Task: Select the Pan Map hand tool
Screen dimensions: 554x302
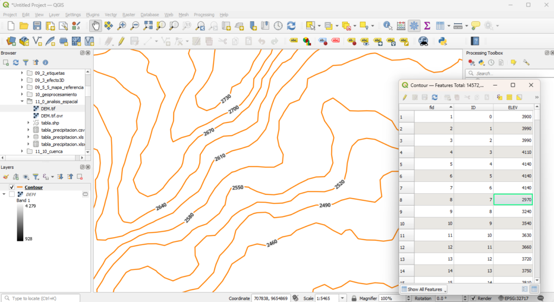Action: click(x=96, y=25)
